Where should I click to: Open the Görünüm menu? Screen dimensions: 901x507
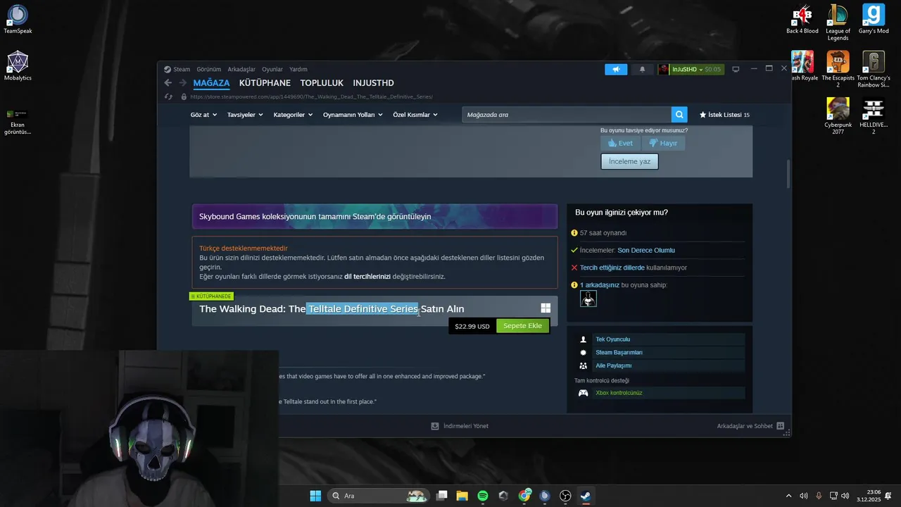[x=209, y=69]
